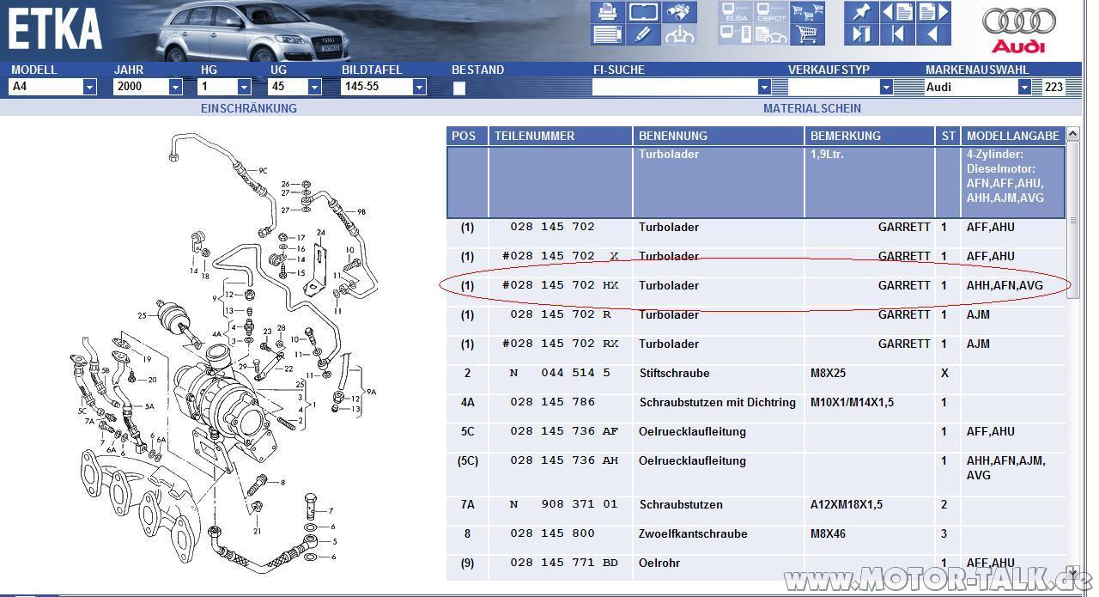Open vehicle info car icon
The height and width of the screenshot is (597, 1099).
click(x=679, y=35)
